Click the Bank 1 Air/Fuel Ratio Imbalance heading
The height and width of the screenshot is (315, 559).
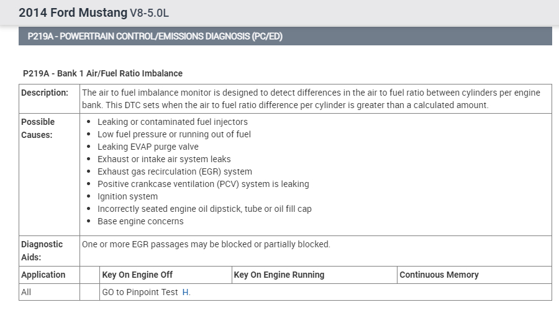pyautogui.click(x=102, y=73)
